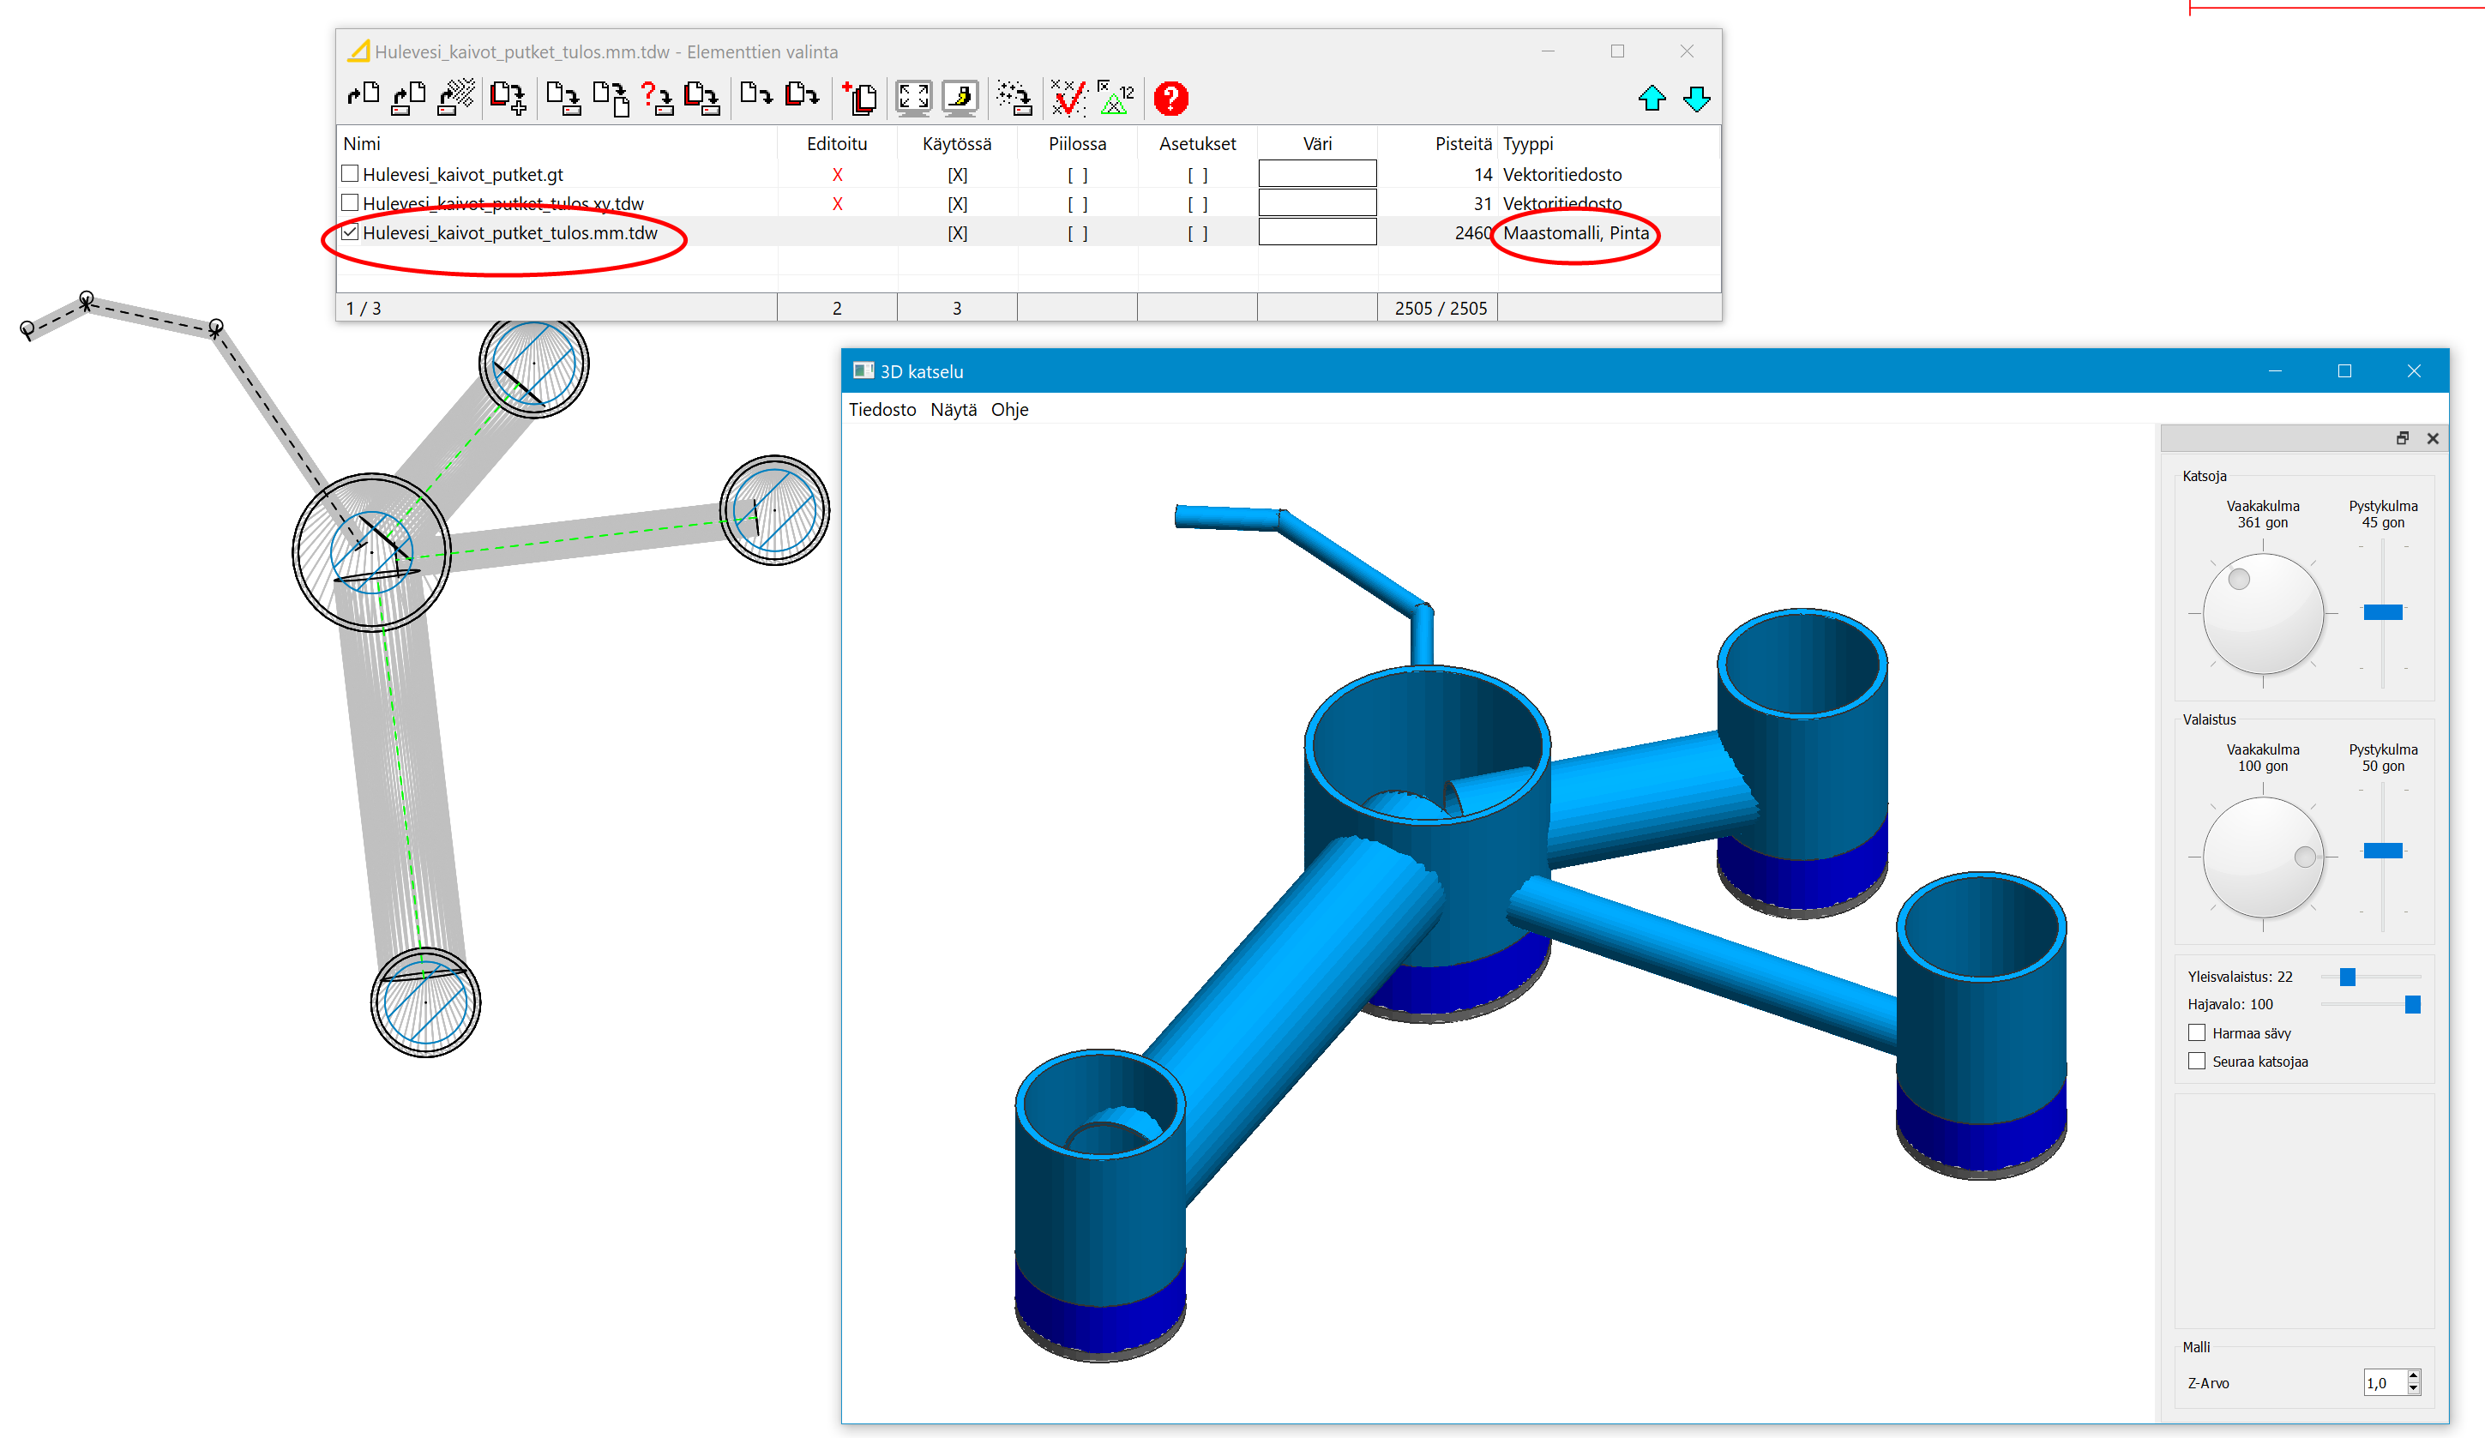Viewport: 2485px width, 1438px height.
Task: Click the red question mark help icon
Action: [1170, 98]
